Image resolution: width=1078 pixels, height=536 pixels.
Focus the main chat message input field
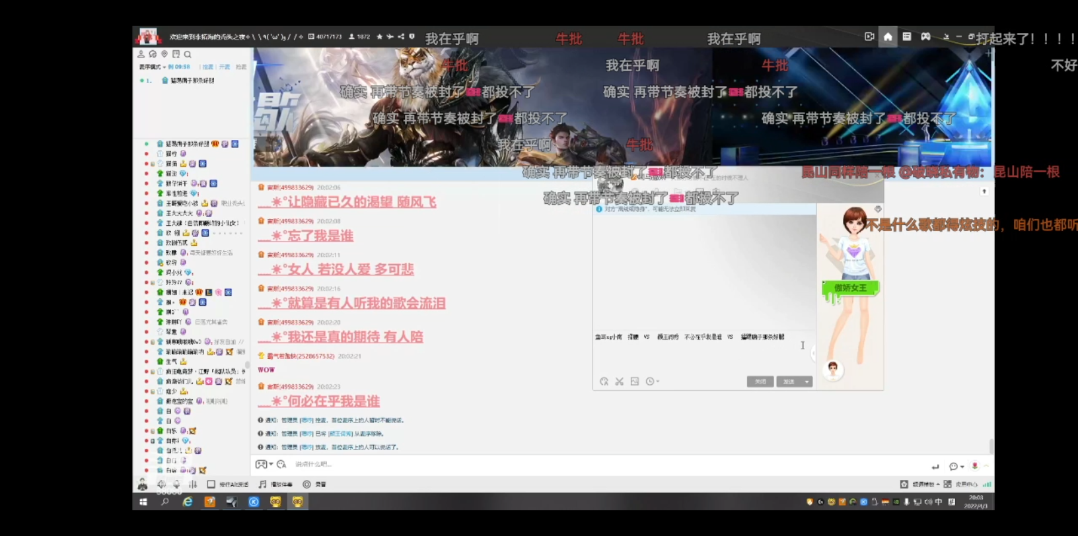(x=594, y=464)
